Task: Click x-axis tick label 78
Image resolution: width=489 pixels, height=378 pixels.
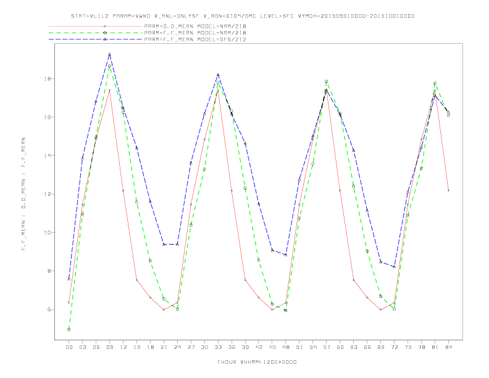Action: click(x=422, y=347)
